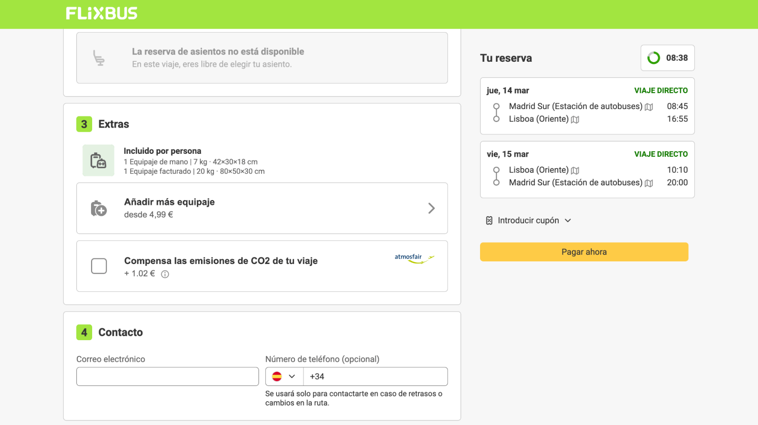Expand the Añadir más equipaje chevron
This screenshot has height=425, width=758.
[431, 208]
